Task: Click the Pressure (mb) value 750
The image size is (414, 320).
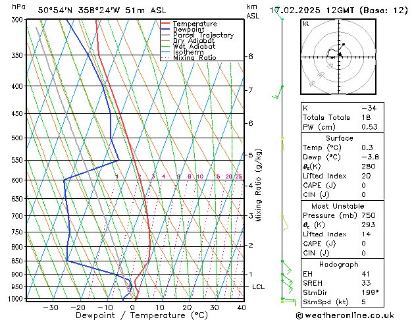Action: click(369, 215)
